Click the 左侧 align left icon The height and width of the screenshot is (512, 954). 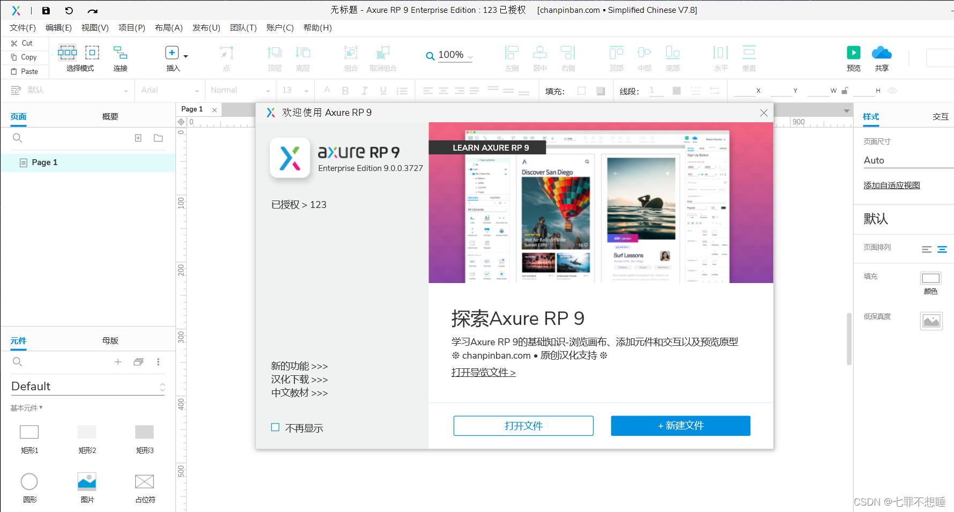pyautogui.click(x=512, y=53)
